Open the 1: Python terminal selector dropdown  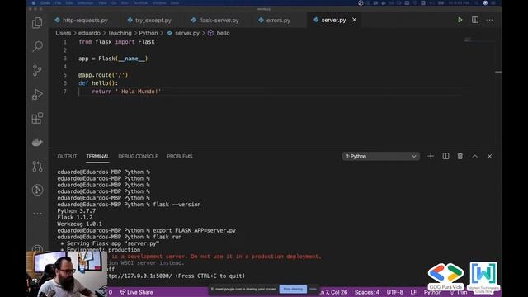pos(381,156)
